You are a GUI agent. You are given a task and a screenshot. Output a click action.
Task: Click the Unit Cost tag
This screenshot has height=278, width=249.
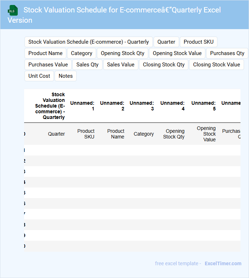(39, 76)
